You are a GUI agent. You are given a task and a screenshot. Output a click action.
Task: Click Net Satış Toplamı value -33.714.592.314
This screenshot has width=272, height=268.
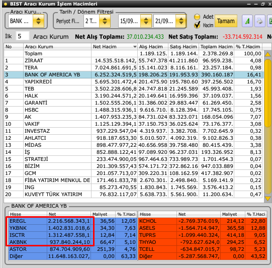point(242,37)
